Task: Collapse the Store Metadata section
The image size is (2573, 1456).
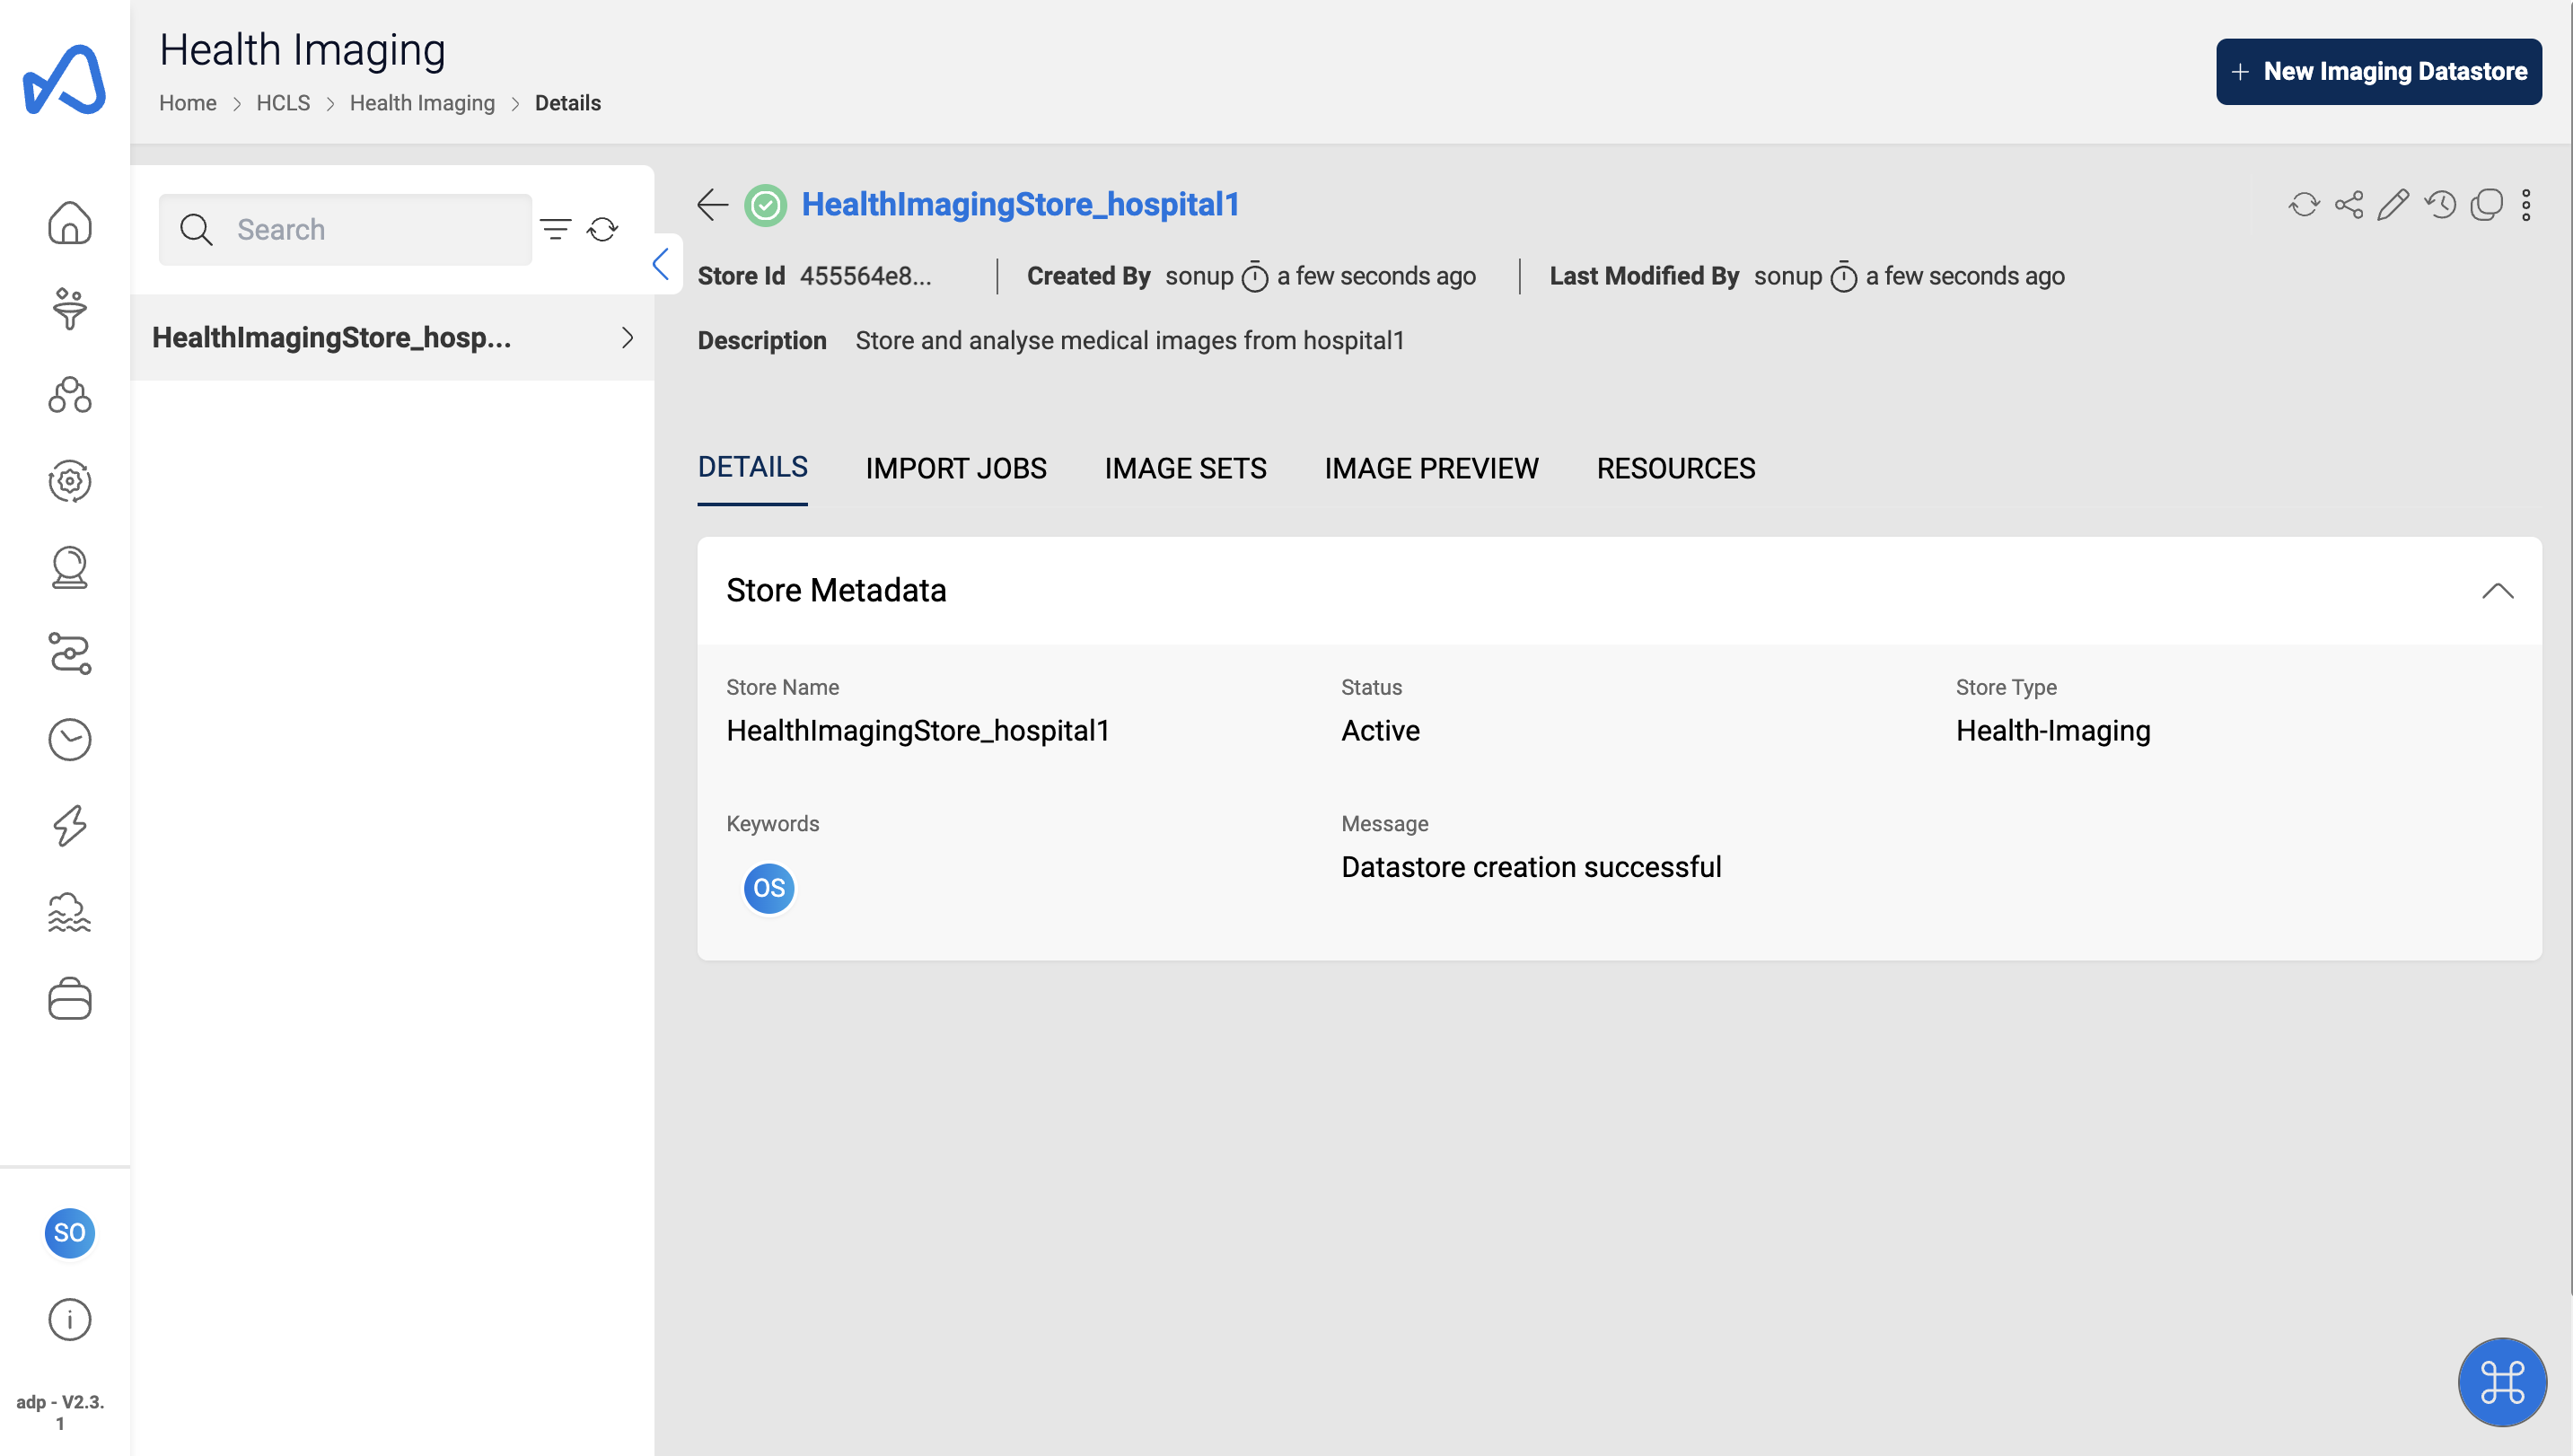Action: tap(2497, 590)
